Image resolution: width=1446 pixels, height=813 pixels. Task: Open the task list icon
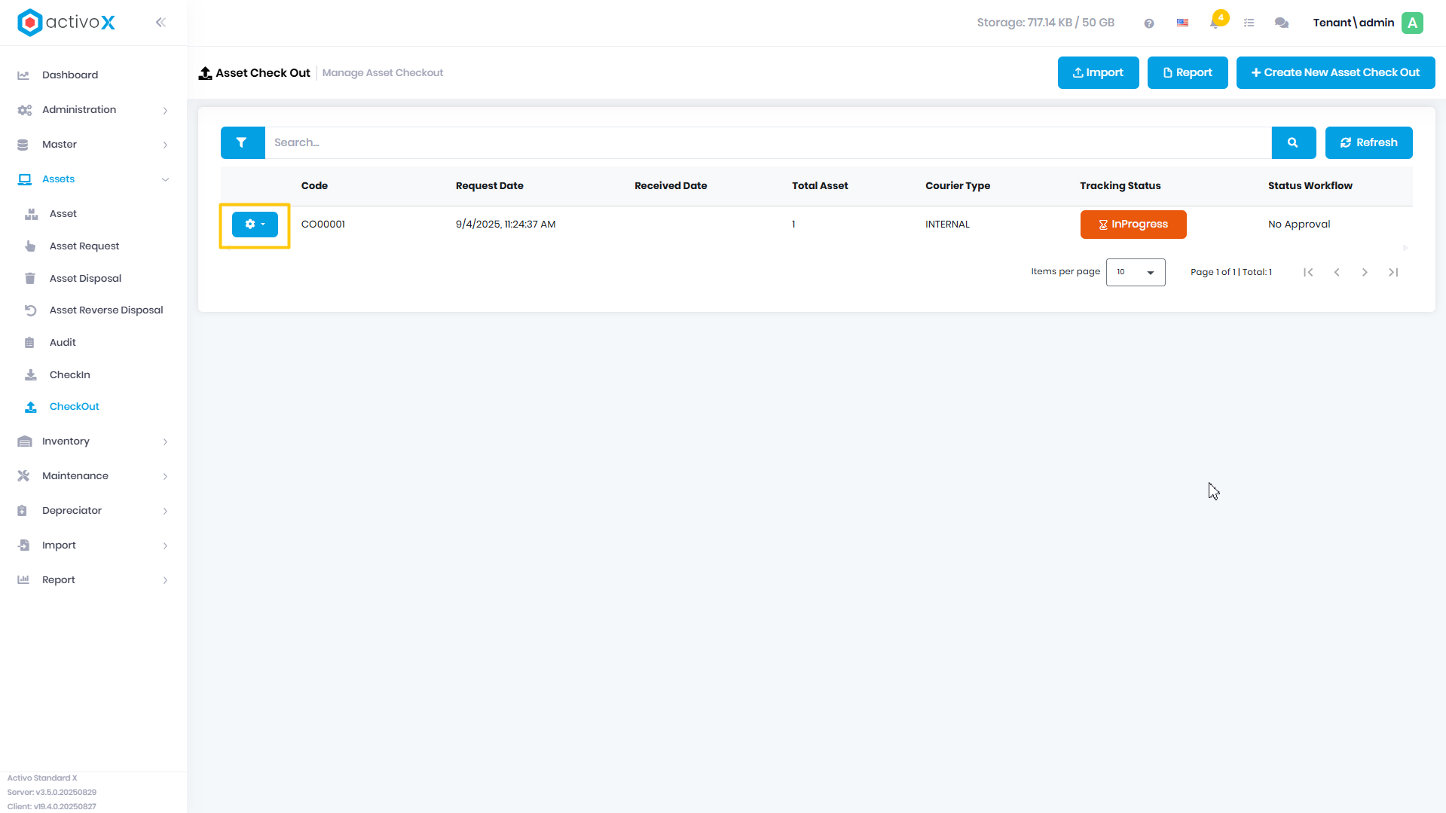click(1249, 23)
